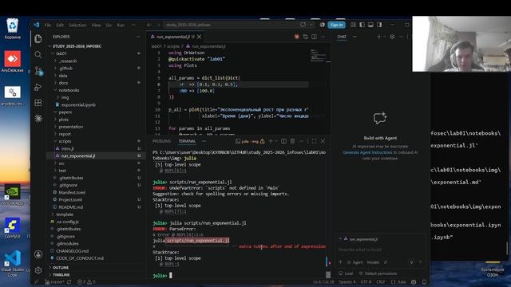Open the Extensions view
Viewport: 511px width, 287px height.
pos(38,103)
